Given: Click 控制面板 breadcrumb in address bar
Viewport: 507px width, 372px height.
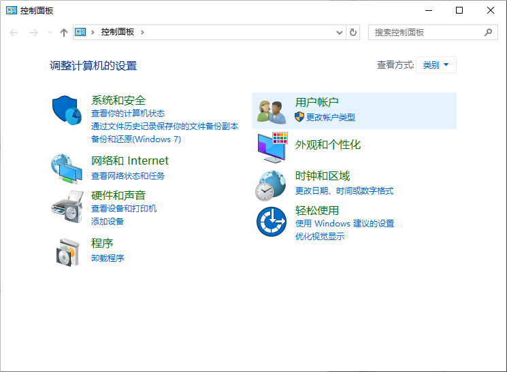Looking at the screenshot, I should click(117, 32).
